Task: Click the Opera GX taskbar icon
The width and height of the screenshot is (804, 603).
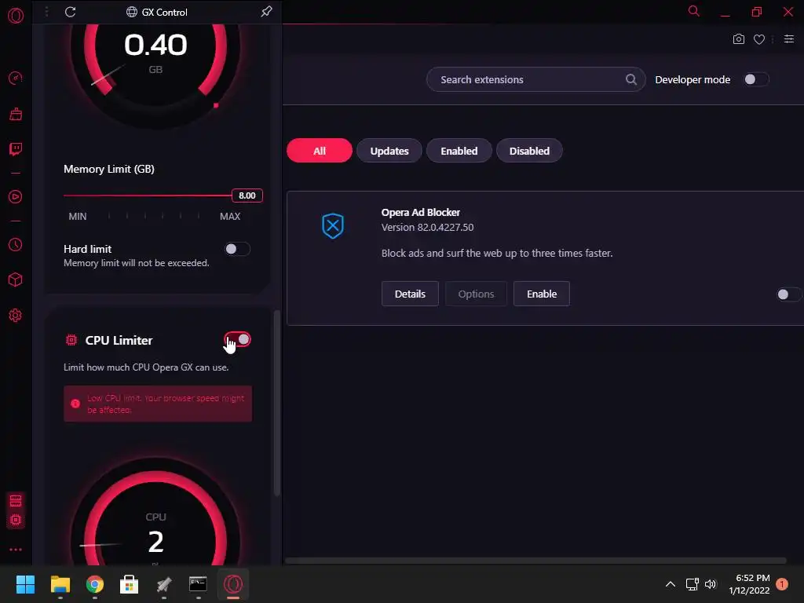Action: click(232, 584)
